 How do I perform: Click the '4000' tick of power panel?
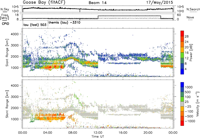click(x=14, y=34)
